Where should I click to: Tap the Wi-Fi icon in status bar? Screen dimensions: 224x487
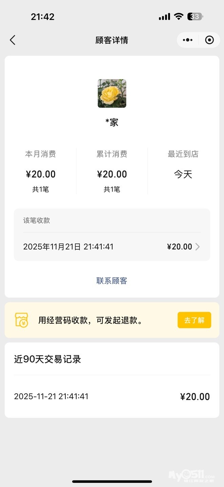(179, 16)
